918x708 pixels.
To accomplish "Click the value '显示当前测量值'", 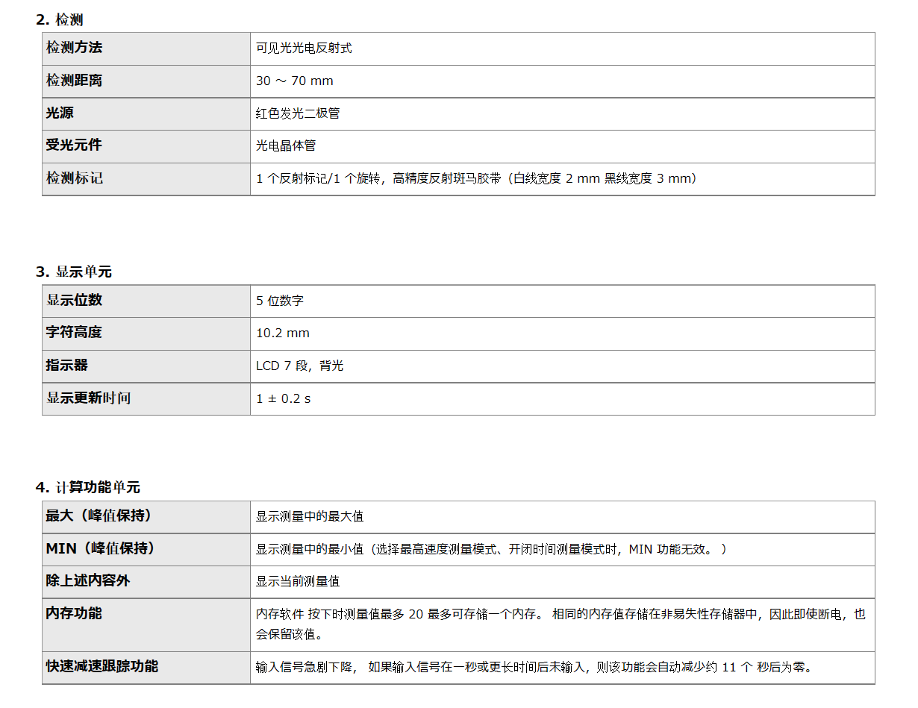I will coord(298,581).
